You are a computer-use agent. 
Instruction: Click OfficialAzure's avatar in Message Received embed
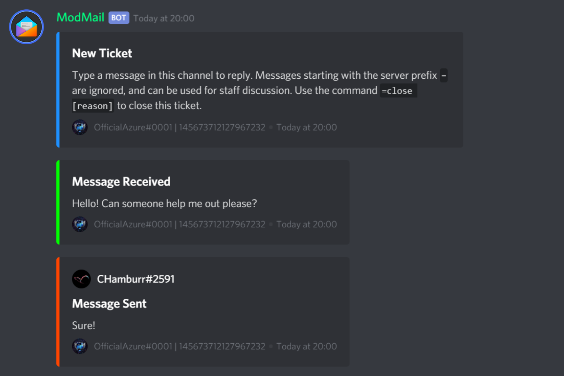click(x=80, y=224)
